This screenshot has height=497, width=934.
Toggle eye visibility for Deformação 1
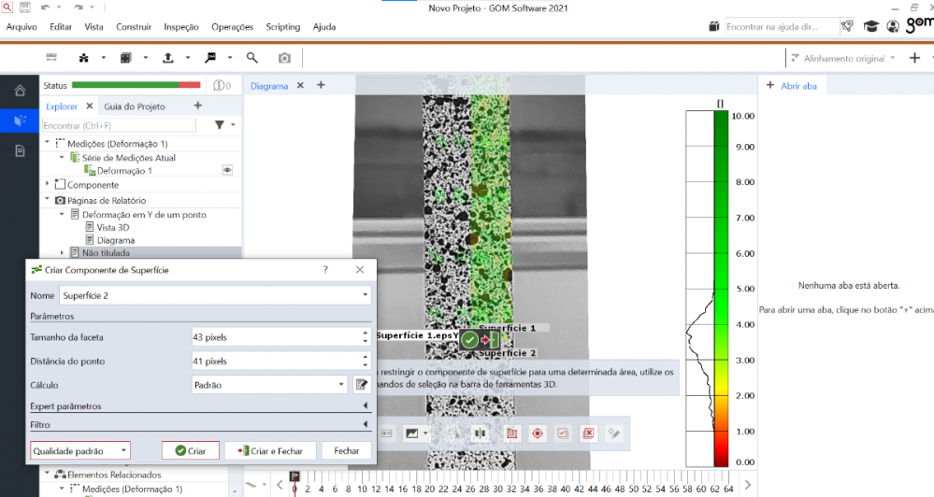click(226, 171)
